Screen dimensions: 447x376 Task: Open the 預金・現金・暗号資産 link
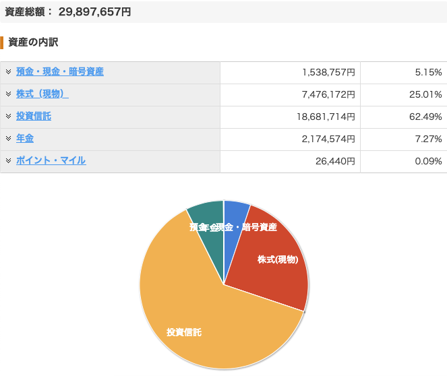[x=60, y=72]
